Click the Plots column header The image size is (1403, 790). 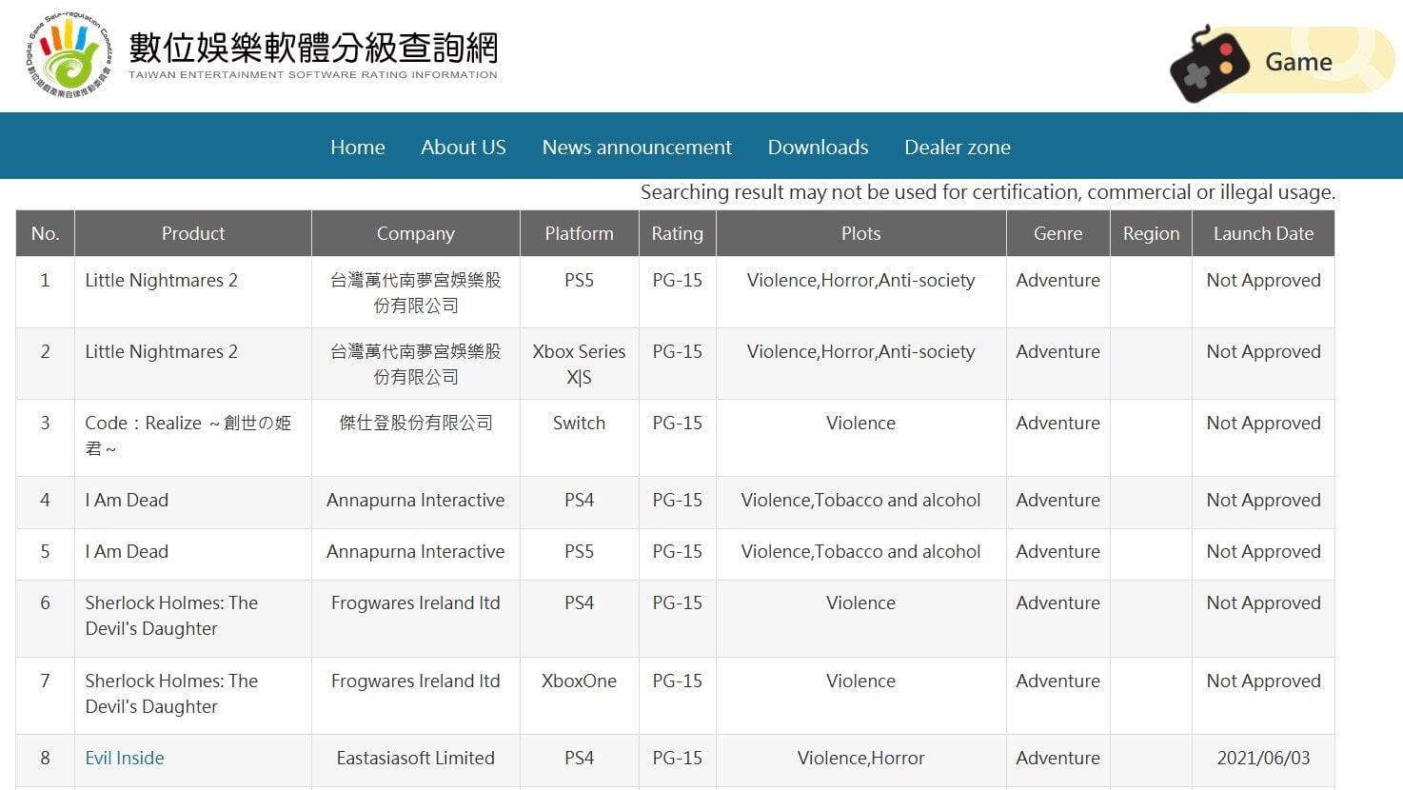coord(861,233)
